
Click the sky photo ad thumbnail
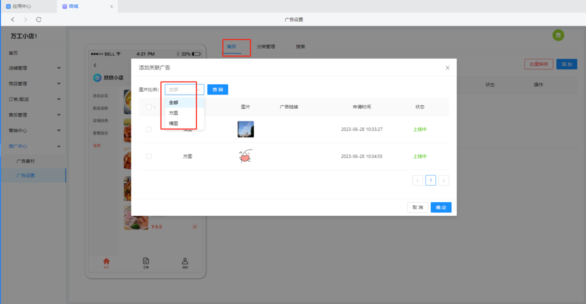point(246,129)
